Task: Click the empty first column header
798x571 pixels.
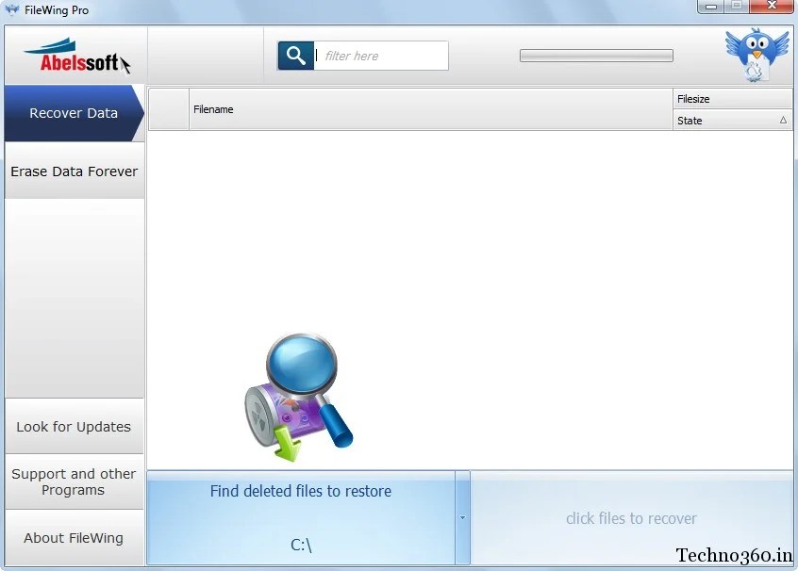Action: (169, 109)
